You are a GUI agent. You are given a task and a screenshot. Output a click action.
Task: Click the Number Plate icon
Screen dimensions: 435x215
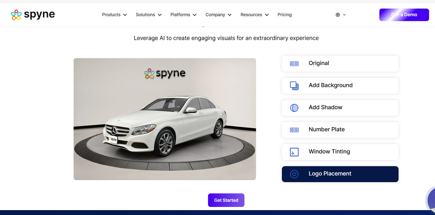[x=294, y=130]
